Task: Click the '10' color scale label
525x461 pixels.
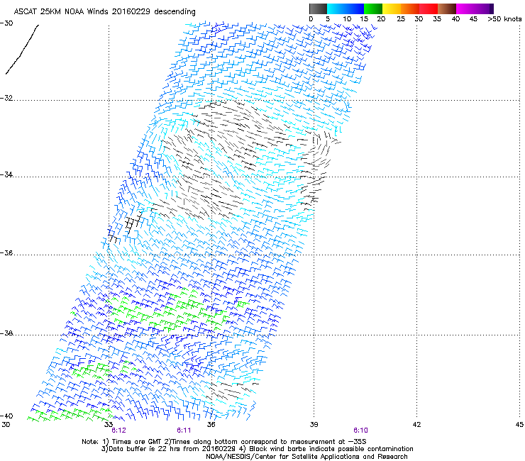Action: pos(347,19)
